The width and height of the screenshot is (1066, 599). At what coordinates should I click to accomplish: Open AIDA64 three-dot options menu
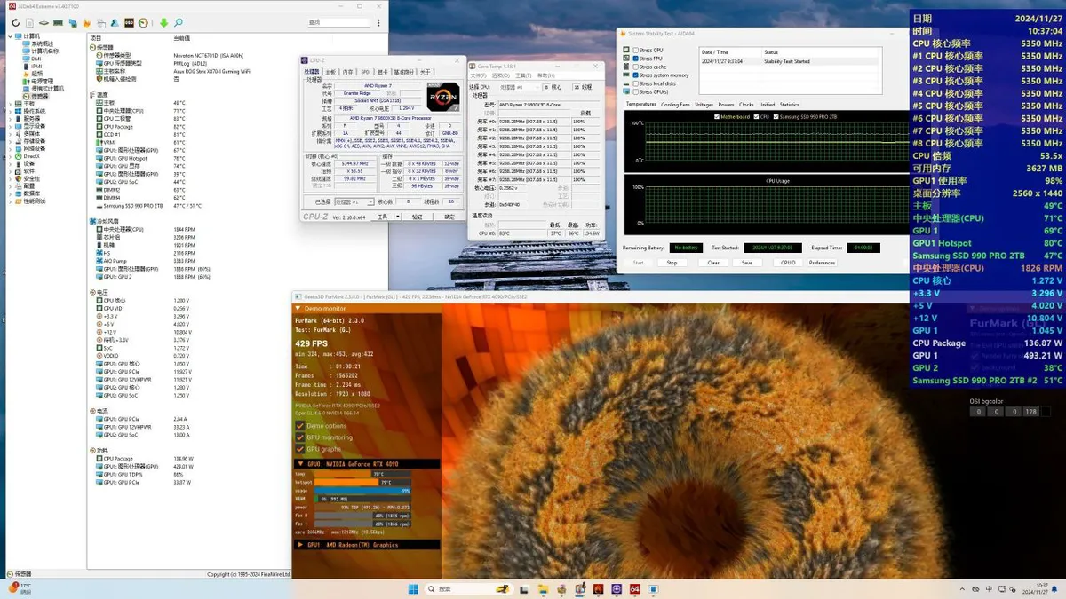377,23
